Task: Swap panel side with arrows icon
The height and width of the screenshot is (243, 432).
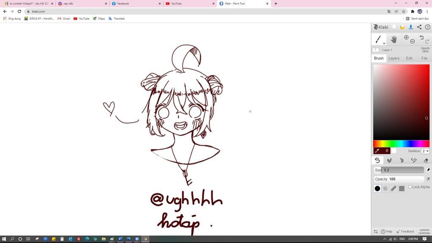Action: [x=375, y=232]
